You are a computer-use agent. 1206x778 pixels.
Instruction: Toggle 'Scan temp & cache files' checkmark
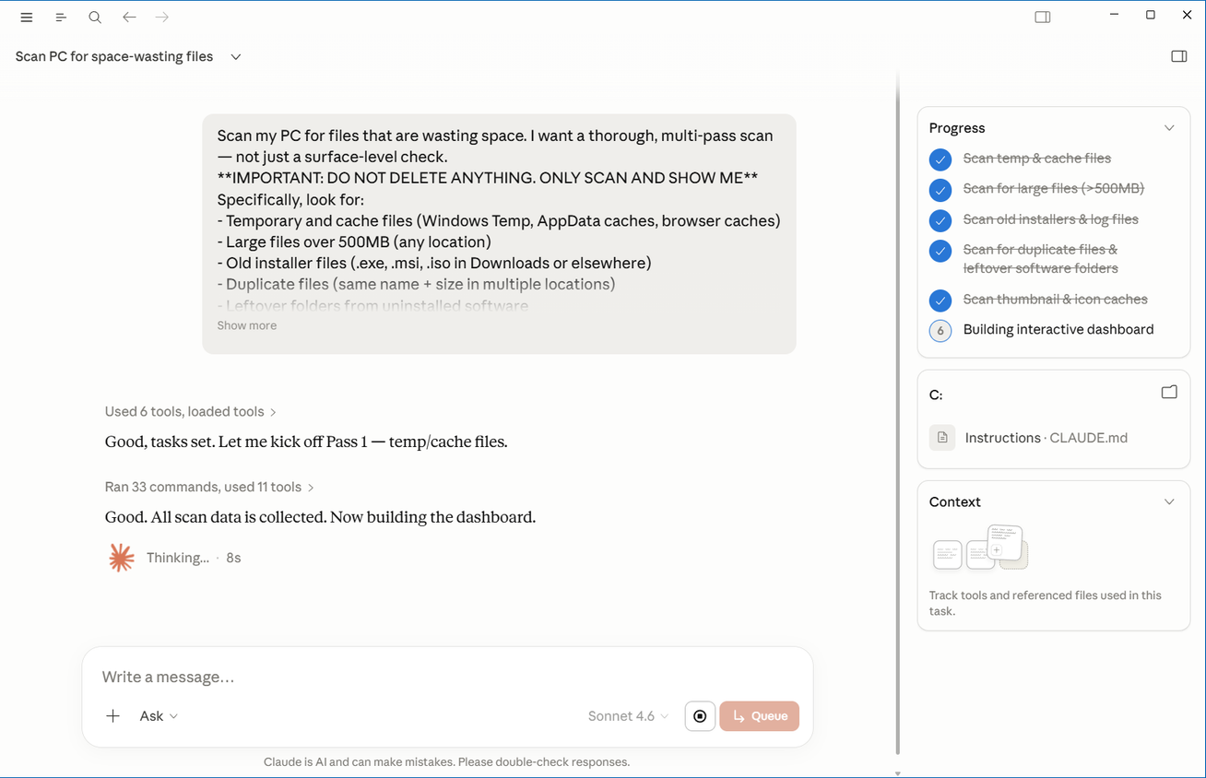click(940, 159)
